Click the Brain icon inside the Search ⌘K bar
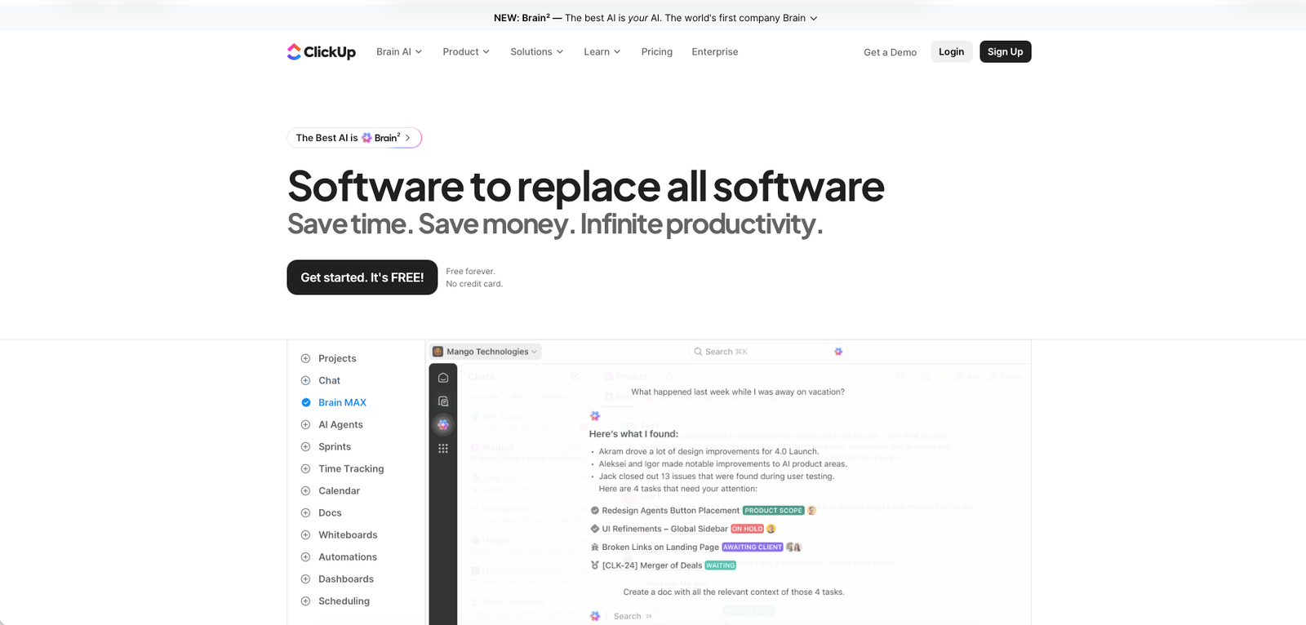 click(x=838, y=352)
